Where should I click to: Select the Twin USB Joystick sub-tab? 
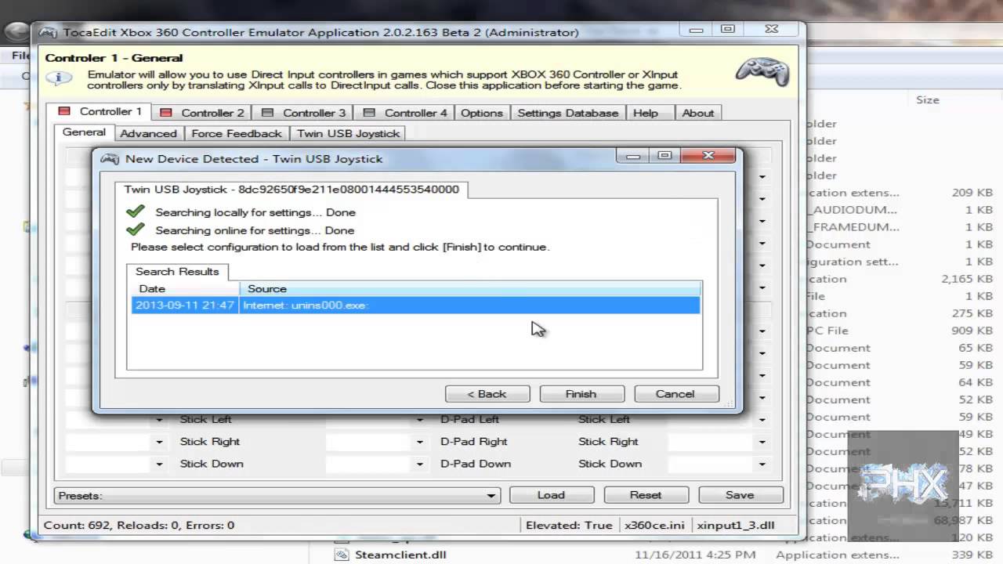pyautogui.click(x=349, y=133)
